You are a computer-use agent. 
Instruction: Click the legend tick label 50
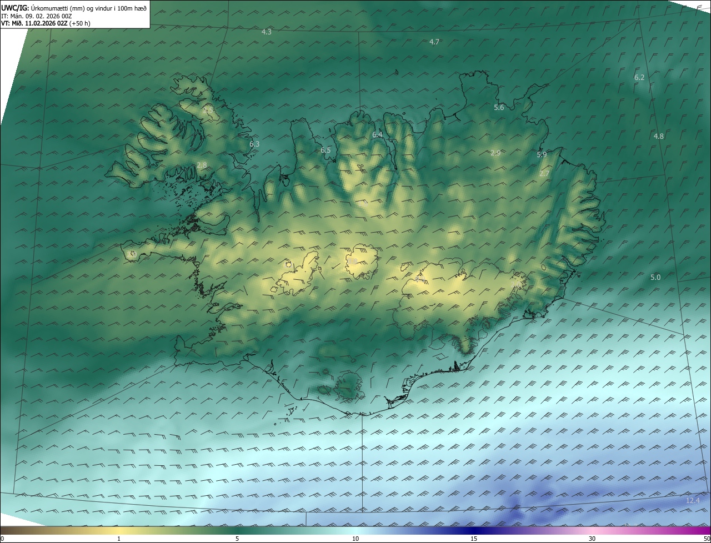tap(707, 539)
